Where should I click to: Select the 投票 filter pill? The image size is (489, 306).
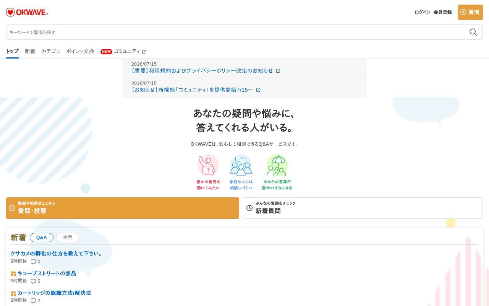68,238
